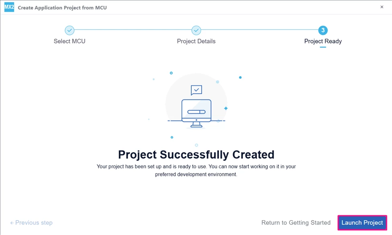Open the Project Details step label
This screenshot has width=392, height=235.
click(x=196, y=41)
